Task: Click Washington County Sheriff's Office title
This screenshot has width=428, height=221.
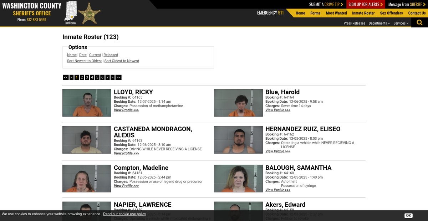Action: click(32, 9)
